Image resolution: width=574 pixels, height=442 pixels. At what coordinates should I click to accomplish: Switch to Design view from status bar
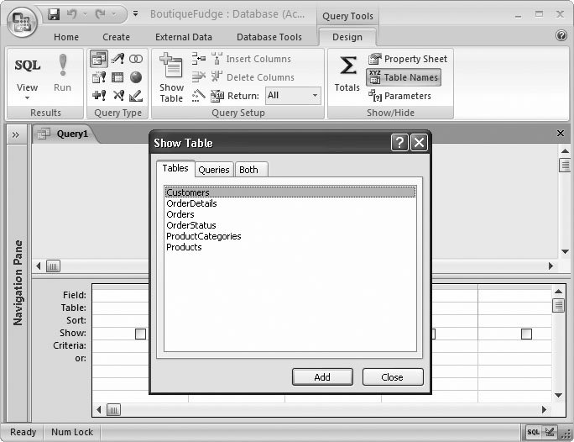(550, 432)
